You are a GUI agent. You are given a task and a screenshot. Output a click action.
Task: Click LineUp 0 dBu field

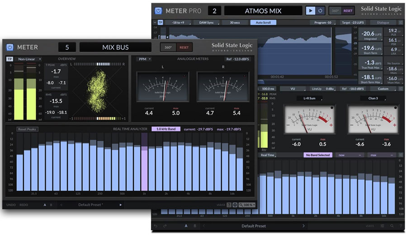[x=322, y=89]
